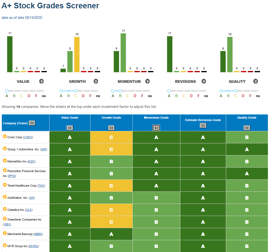This screenshot has width=270, height=252.
Task: Expand the Civeo Corp row details
Action: click(x=5, y=136)
